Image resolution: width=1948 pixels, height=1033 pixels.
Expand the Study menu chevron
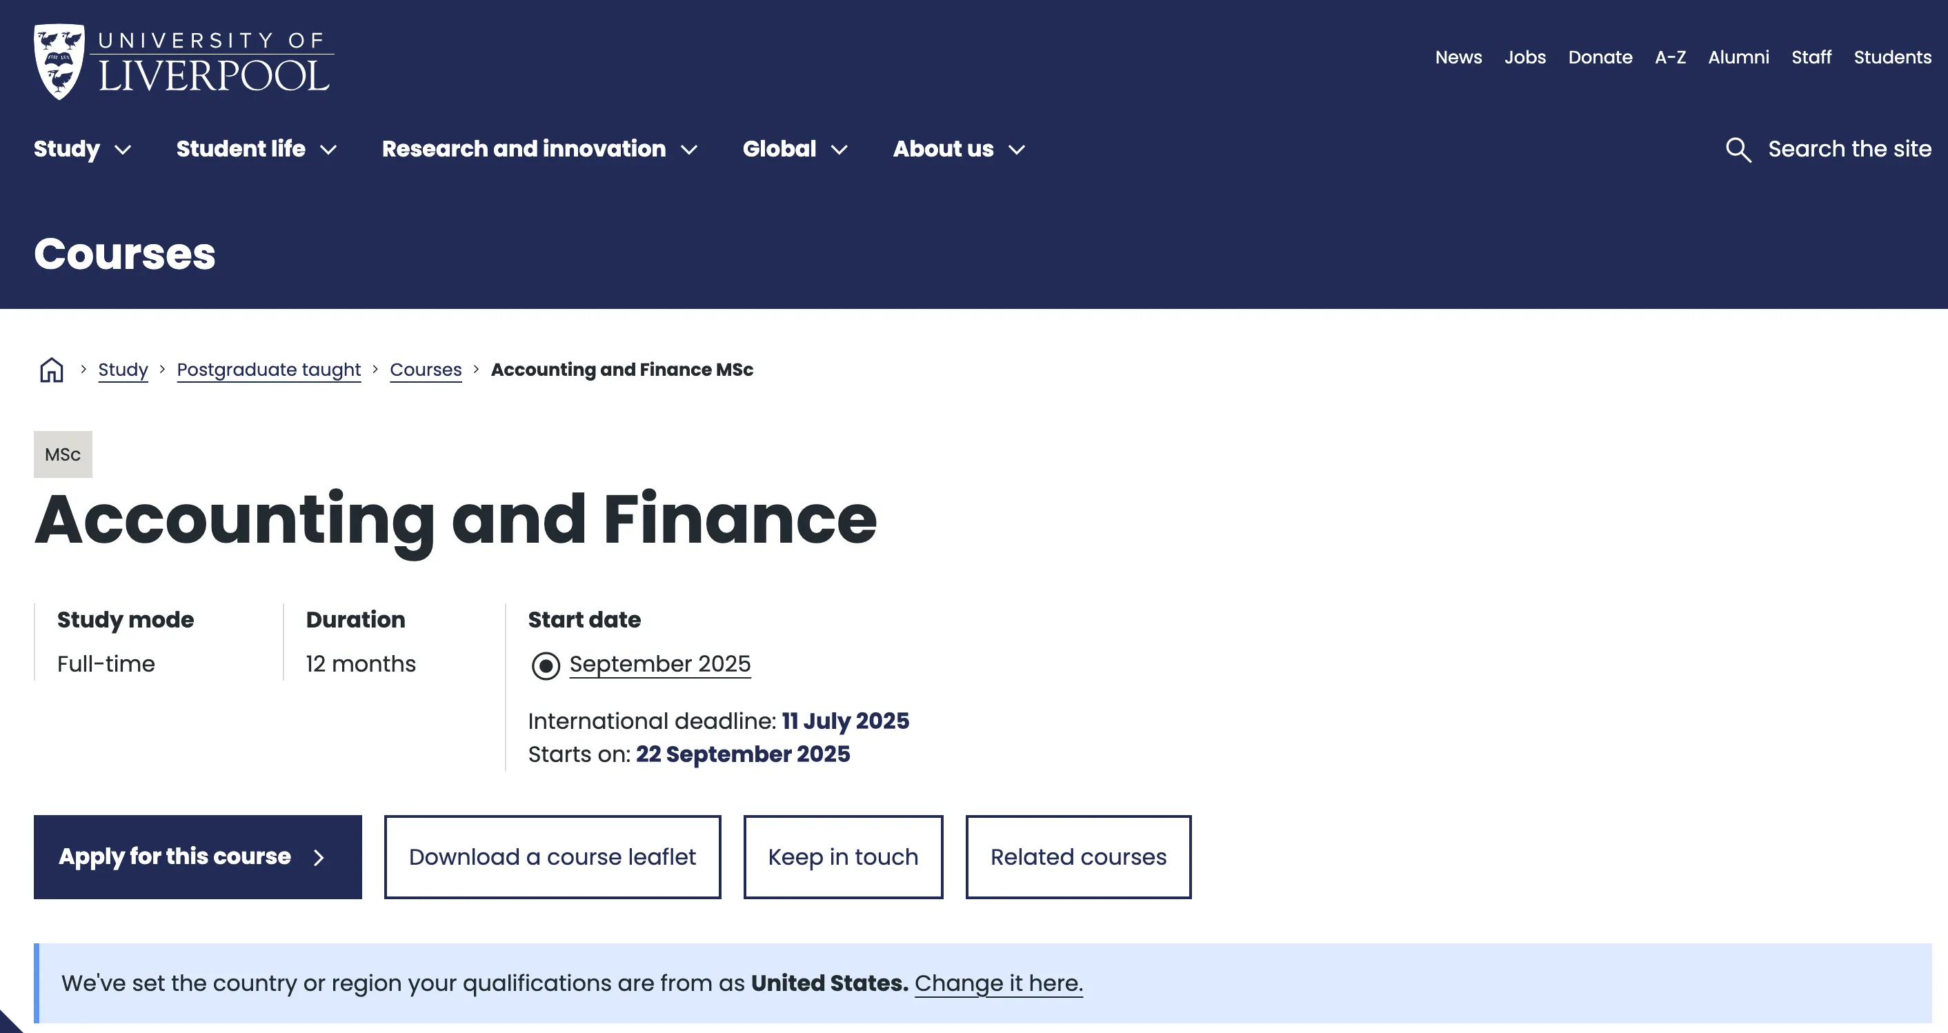click(x=123, y=150)
